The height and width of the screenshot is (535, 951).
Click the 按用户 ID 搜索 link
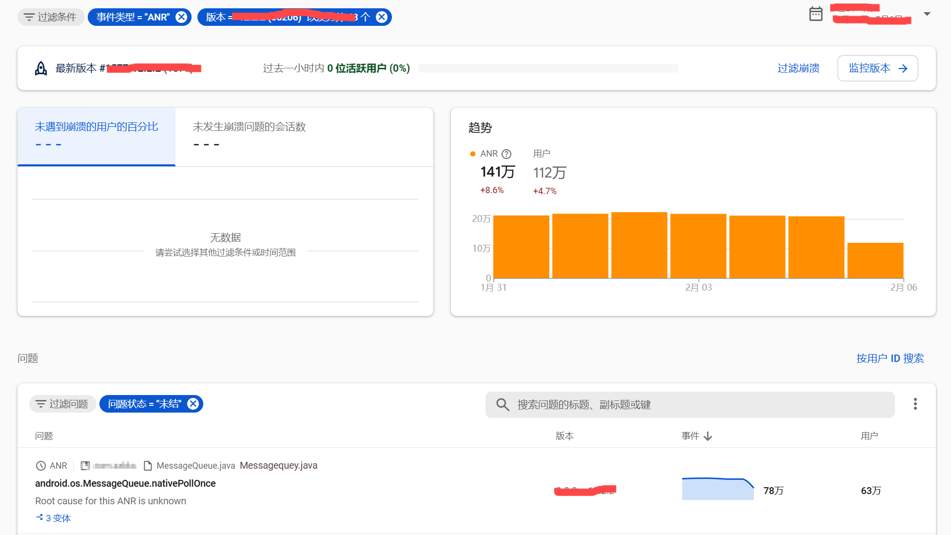coord(890,358)
